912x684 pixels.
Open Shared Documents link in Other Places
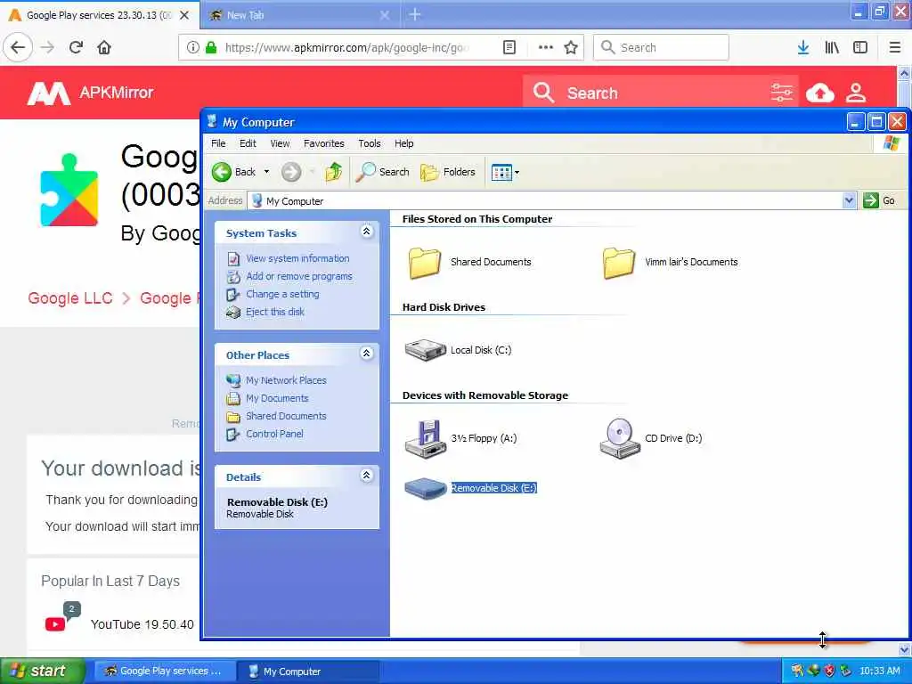[x=286, y=416]
